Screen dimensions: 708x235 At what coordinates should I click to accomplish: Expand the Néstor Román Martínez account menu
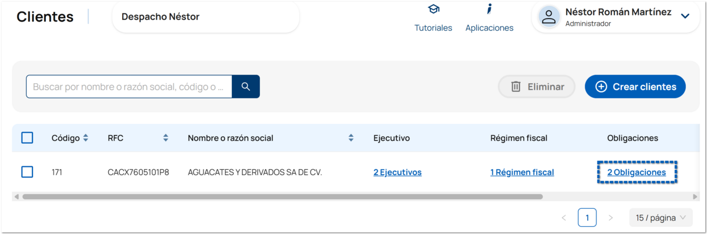(685, 16)
